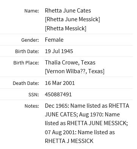This screenshot has width=137, height=149.
Task: Click the RHETTA J MESSICK note text
Action: pos(69,141)
